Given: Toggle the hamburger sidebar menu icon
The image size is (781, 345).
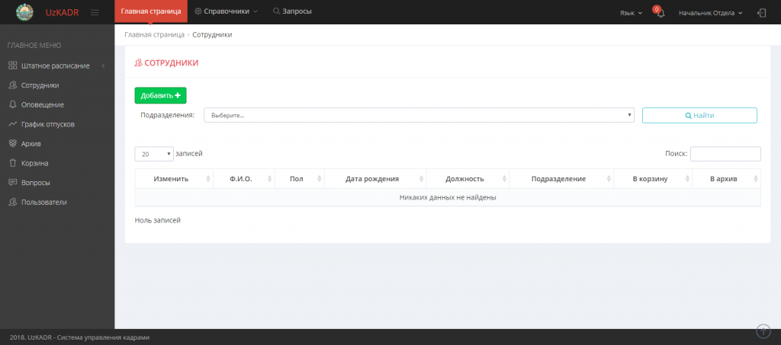Looking at the screenshot, I should 95,12.
